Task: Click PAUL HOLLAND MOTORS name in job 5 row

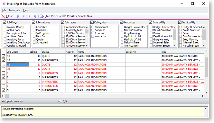Action: pyautogui.click(x=92, y=90)
